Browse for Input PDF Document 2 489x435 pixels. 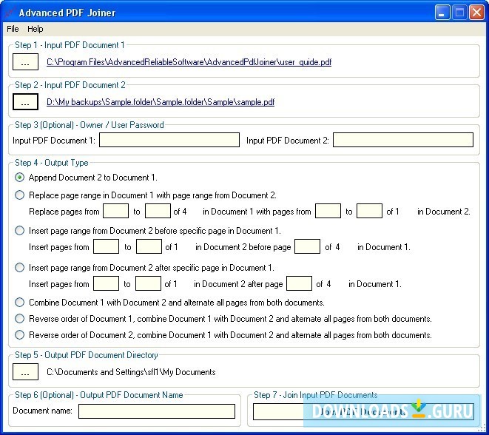click(25, 101)
